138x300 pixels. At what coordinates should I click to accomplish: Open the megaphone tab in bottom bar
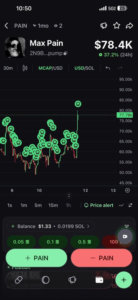(72, 280)
